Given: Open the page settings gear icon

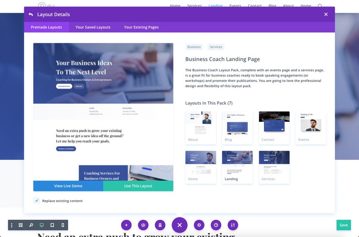Looking at the screenshot, I should (199, 225).
